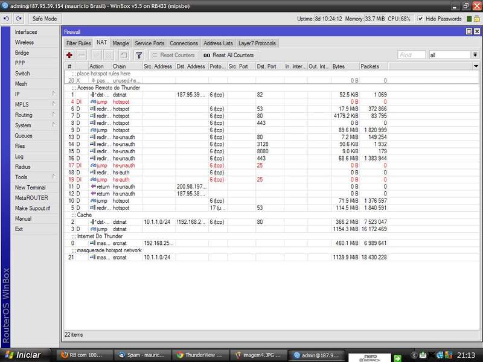This screenshot has width=483, height=362.
Task: Expand the IP submenu
Action: [x=54, y=94]
